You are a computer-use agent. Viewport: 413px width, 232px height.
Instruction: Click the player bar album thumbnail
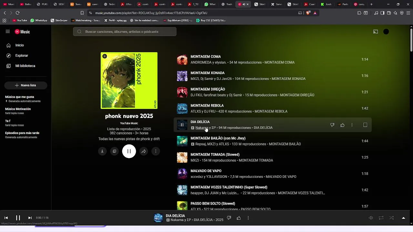click(x=158, y=218)
